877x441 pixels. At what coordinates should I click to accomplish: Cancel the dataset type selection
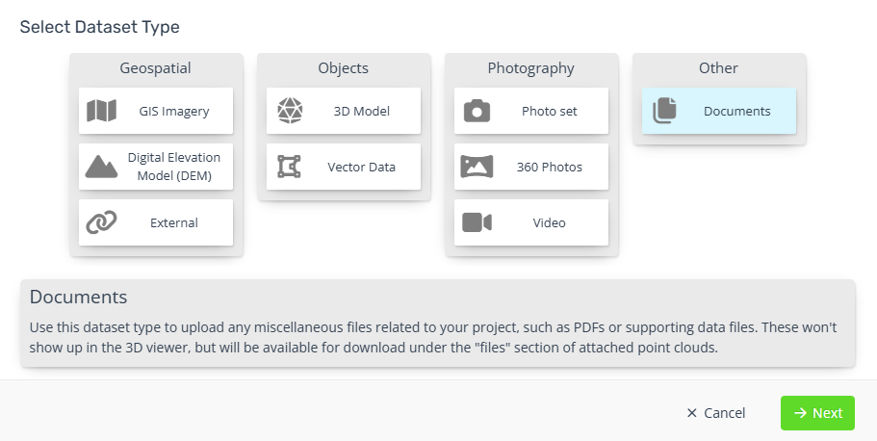tap(716, 413)
